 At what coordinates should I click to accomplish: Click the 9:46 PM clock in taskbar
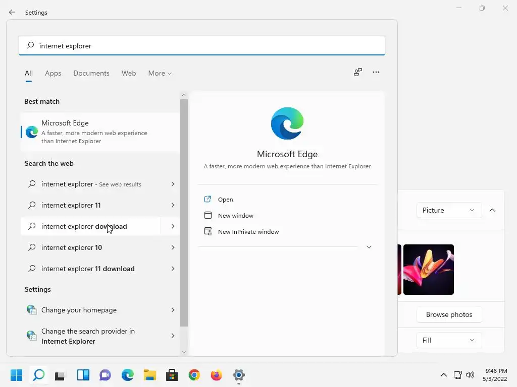pos(496,371)
